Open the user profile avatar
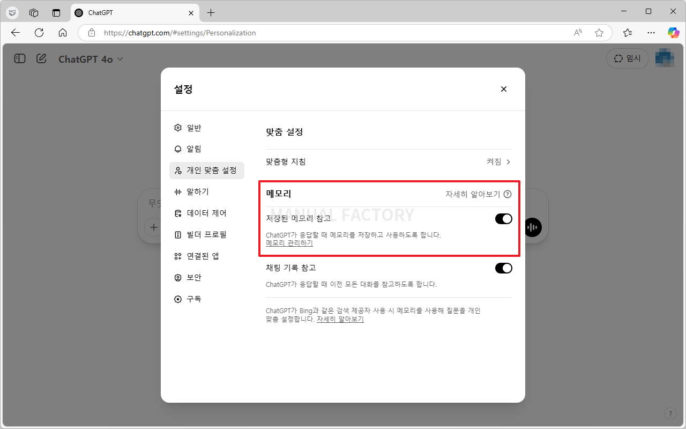This screenshot has height=429, width=686. tap(665, 58)
